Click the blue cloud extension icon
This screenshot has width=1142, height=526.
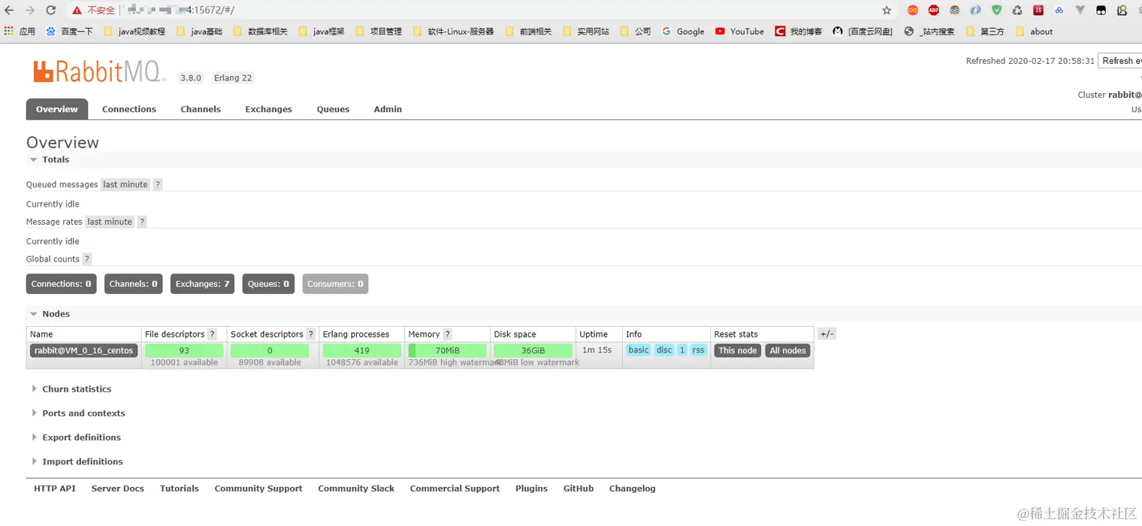pyautogui.click(x=1059, y=11)
